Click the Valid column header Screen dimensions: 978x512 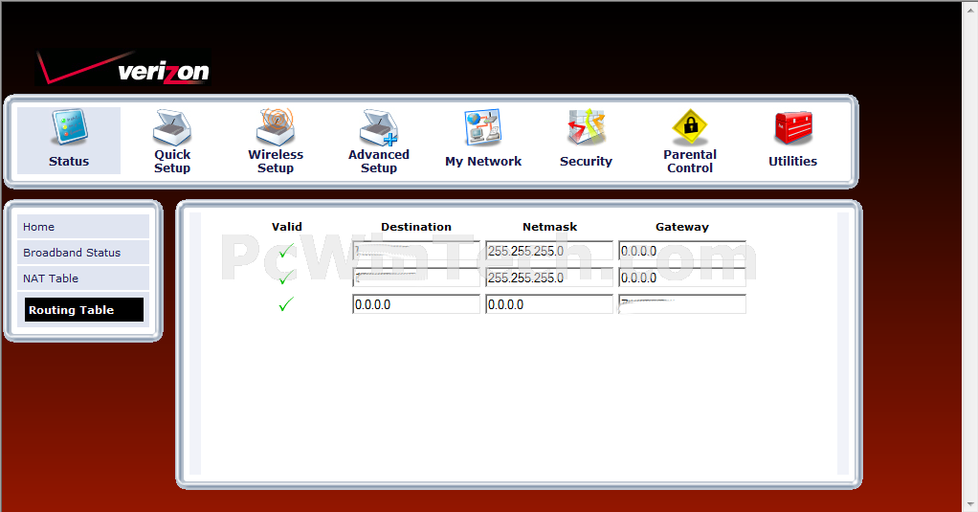coord(287,227)
